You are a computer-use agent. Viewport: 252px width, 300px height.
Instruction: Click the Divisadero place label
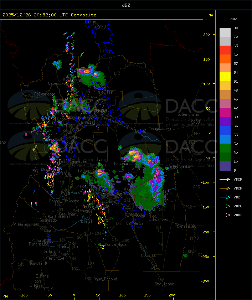(x=84, y=170)
